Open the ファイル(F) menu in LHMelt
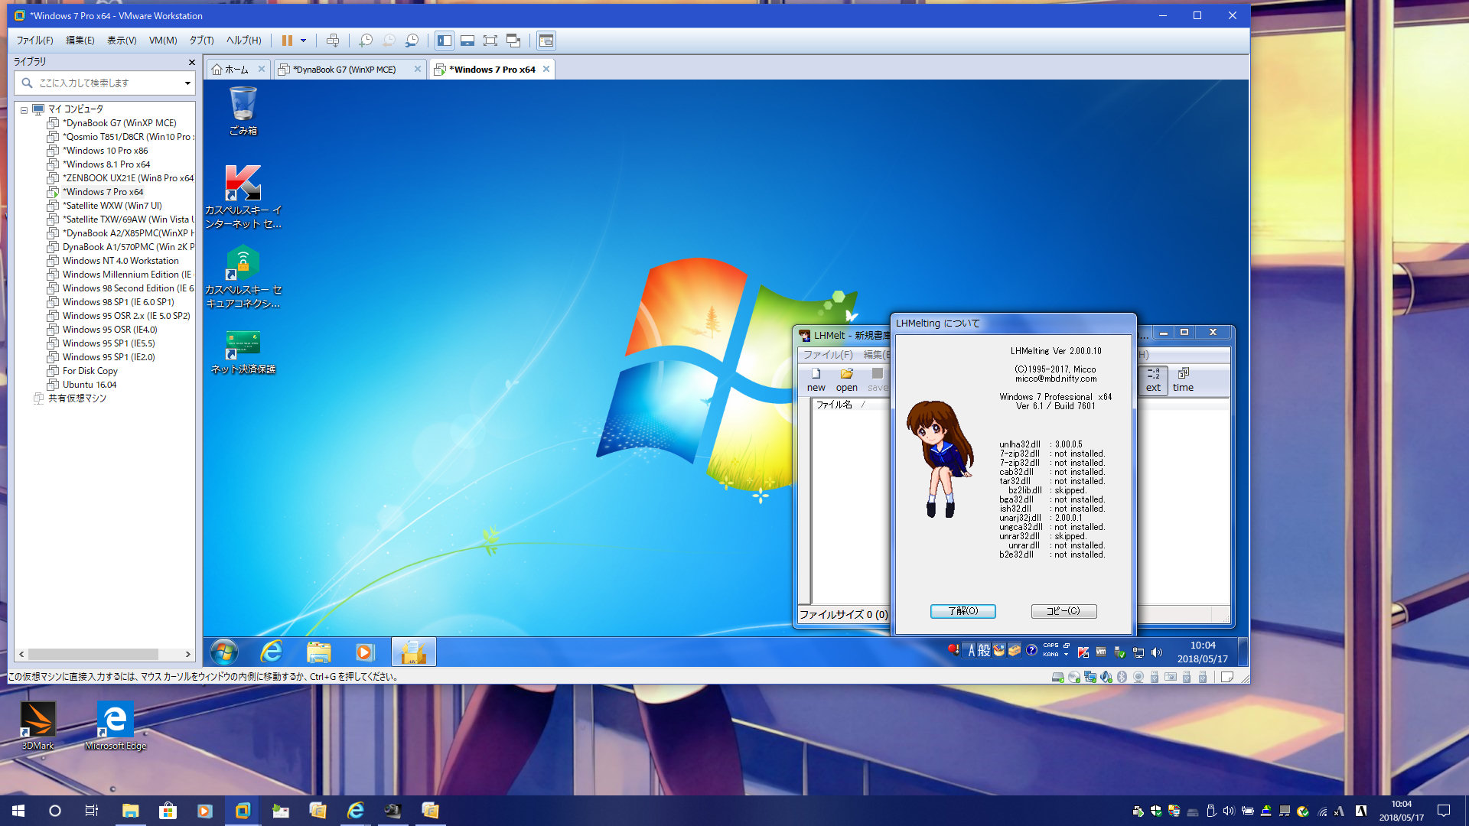 click(828, 355)
